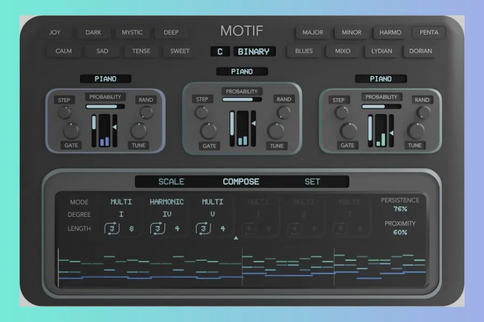
Task: Open the C root key selector
Action: [220, 52]
